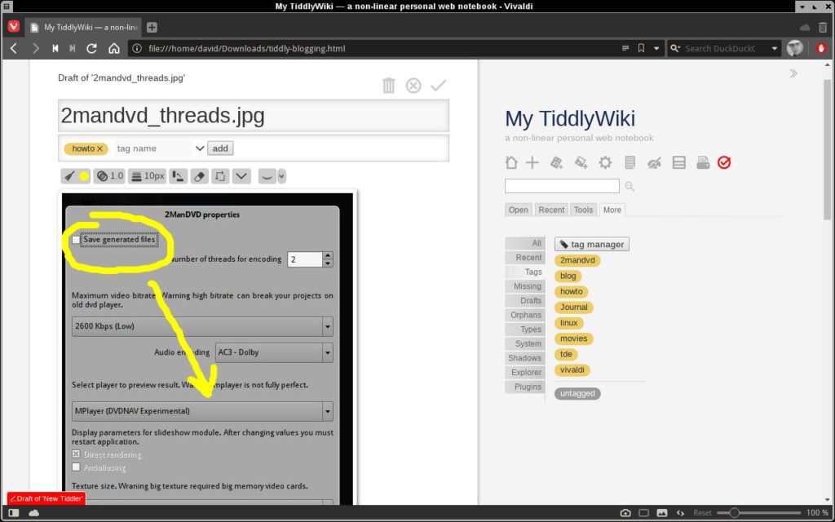Click the add tag button
The height and width of the screenshot is (522, 835).
(x=220, y=148)
